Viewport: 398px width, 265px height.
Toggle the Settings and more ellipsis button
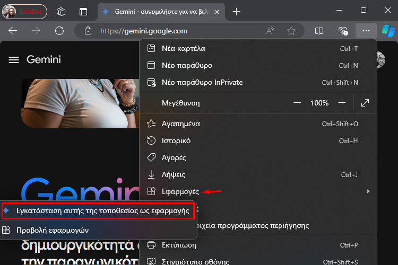click(366, 31)
